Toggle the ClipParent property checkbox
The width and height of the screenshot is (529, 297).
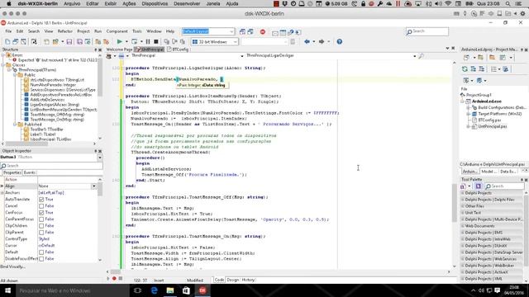click(41, 233)
